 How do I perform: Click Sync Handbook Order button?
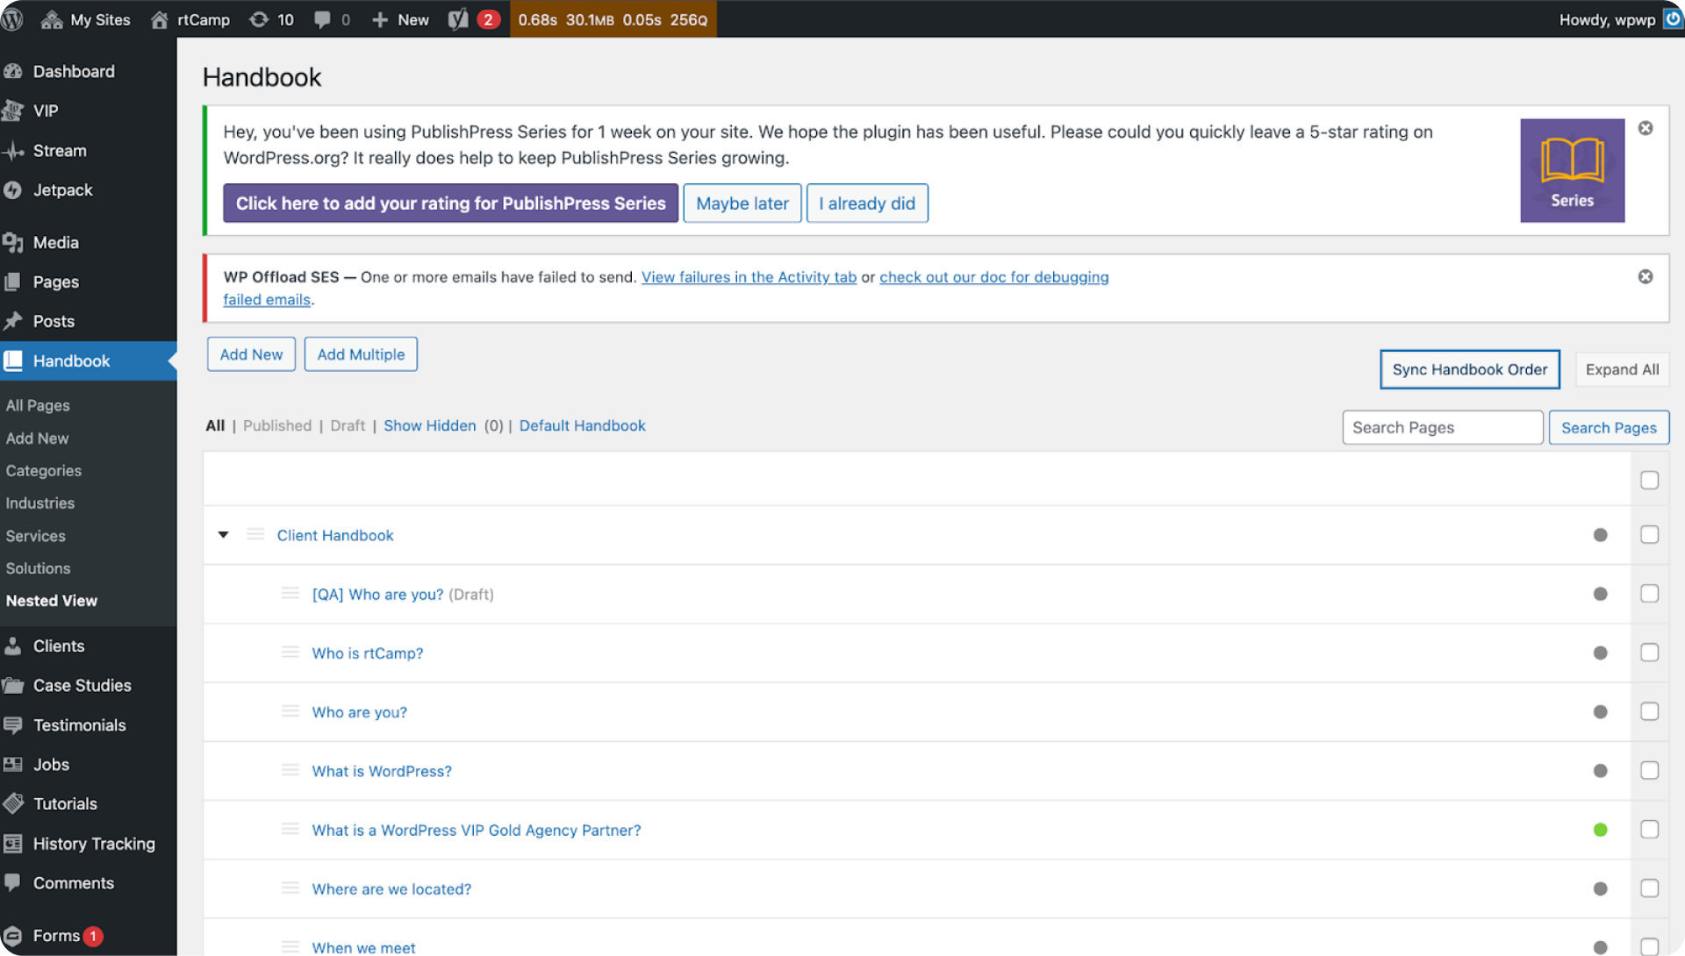(1470, 369)
